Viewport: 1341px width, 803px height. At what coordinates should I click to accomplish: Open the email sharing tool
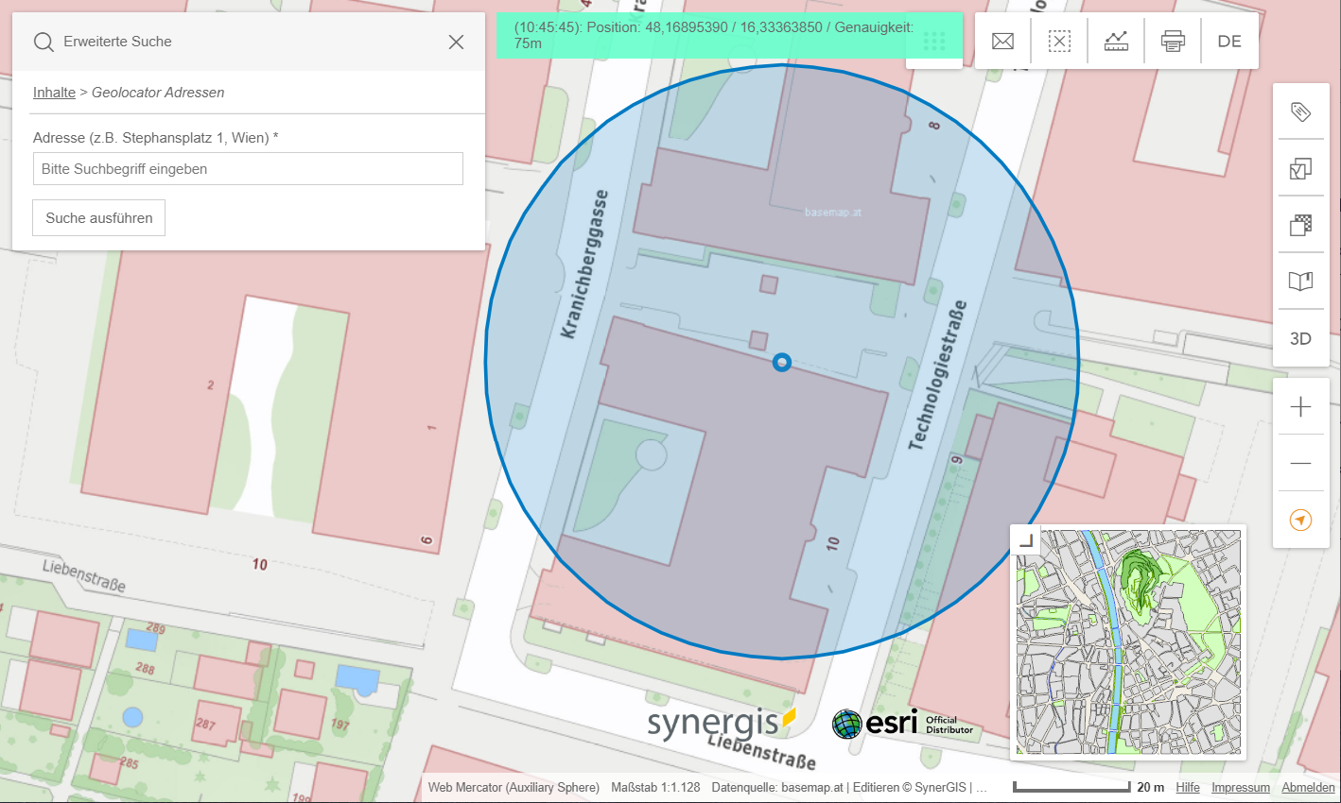[x=1002, y=41]
